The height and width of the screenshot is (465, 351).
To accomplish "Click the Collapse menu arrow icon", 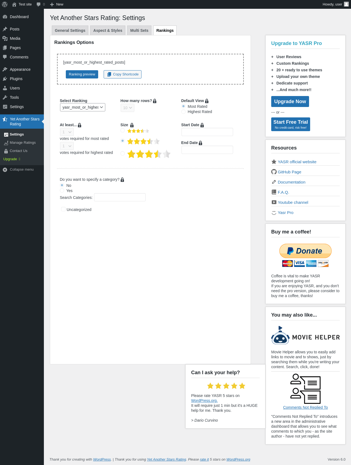I will [x=5, y=170].
